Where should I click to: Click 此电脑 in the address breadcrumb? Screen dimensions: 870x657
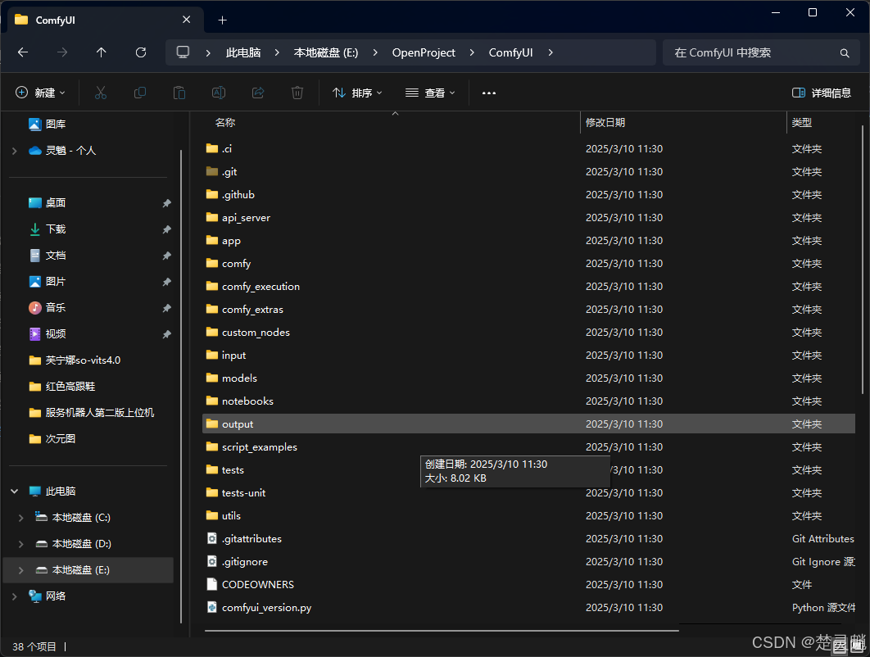point(243,52)
